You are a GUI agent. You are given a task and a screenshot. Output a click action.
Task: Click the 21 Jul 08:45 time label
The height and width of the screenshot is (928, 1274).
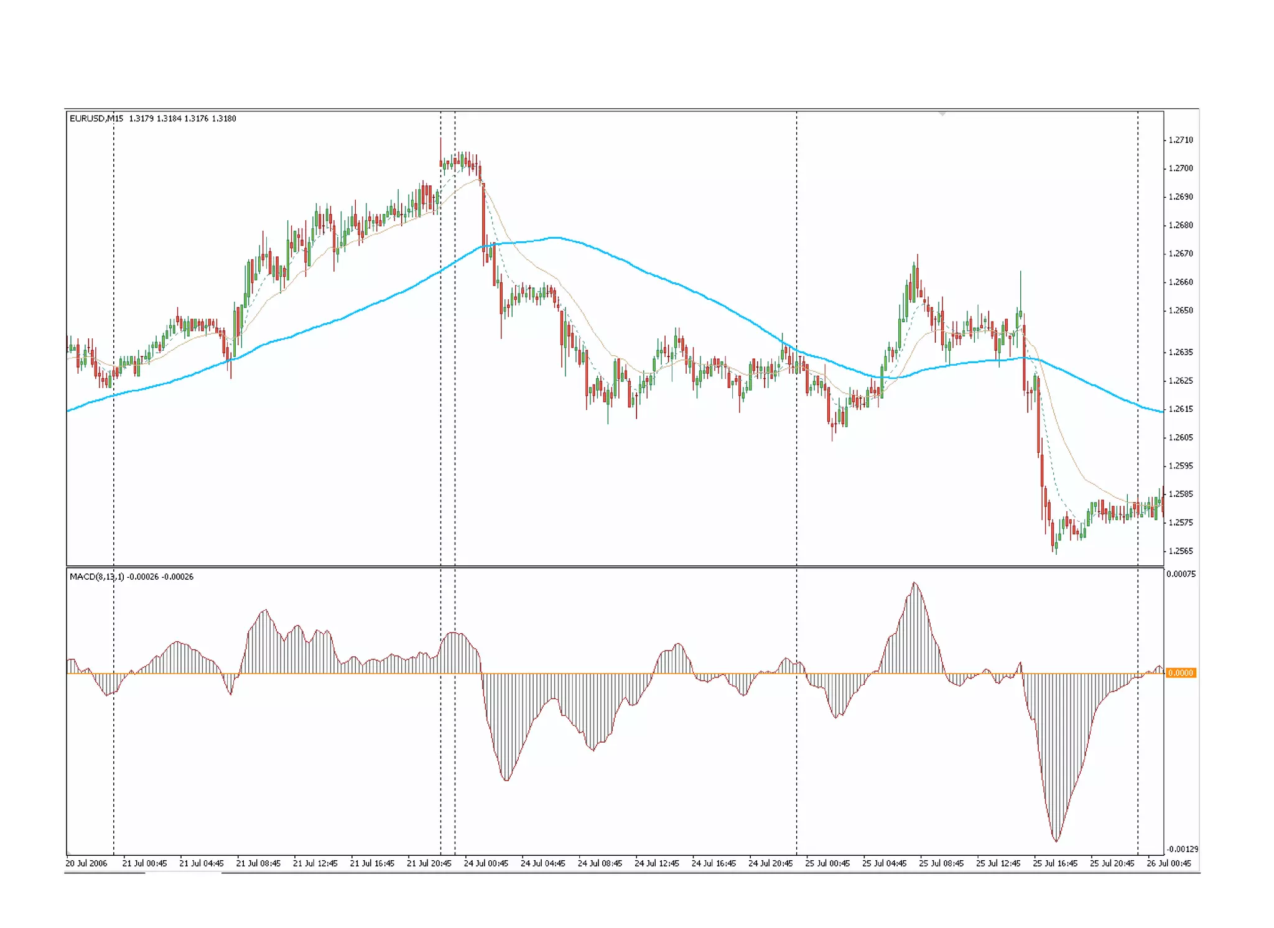tap(258, 863)
